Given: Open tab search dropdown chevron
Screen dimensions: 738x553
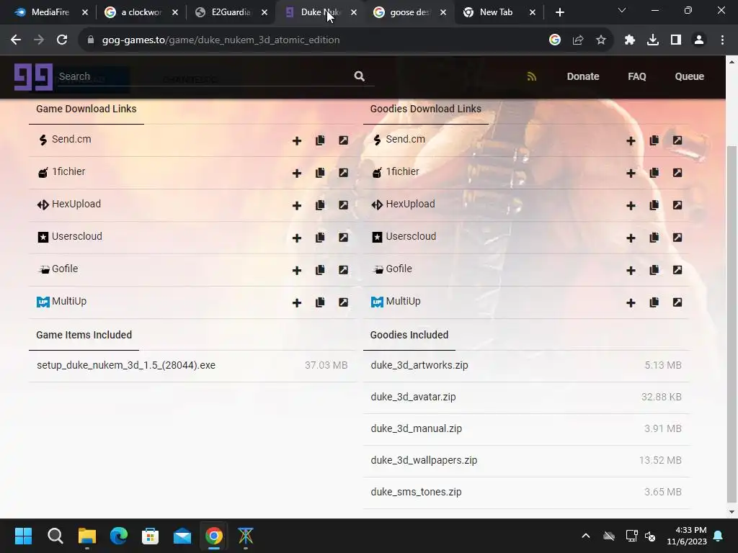Looking at the screenshot, I should [x=622, y=10].
